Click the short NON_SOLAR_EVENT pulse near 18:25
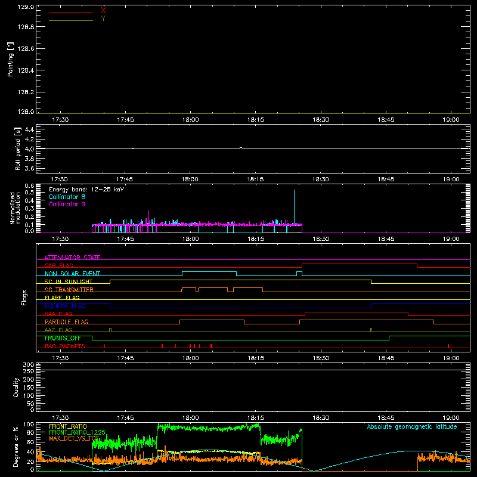 299,274
